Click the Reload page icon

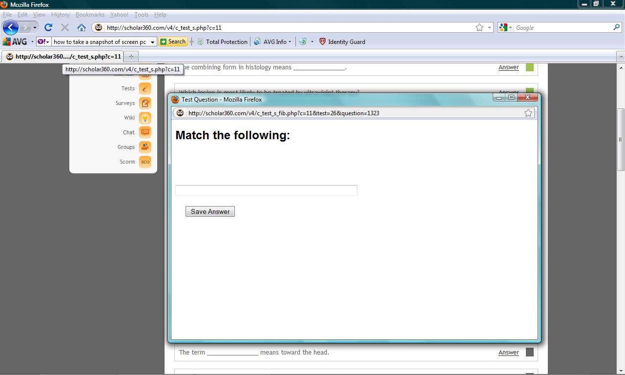(x=48, y=28)
